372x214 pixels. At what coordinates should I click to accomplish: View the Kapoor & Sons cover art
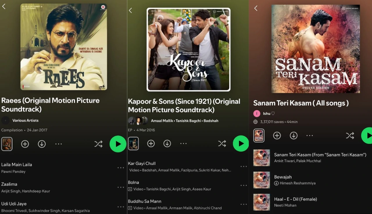[x=189, y=50]
